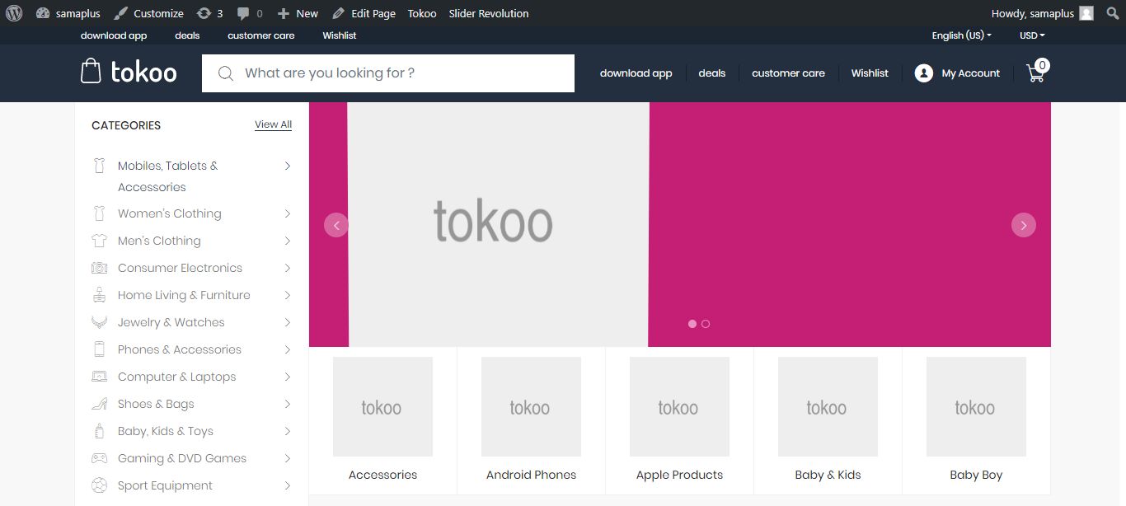Open the samaplus dashboard site icon

(44, 13)
